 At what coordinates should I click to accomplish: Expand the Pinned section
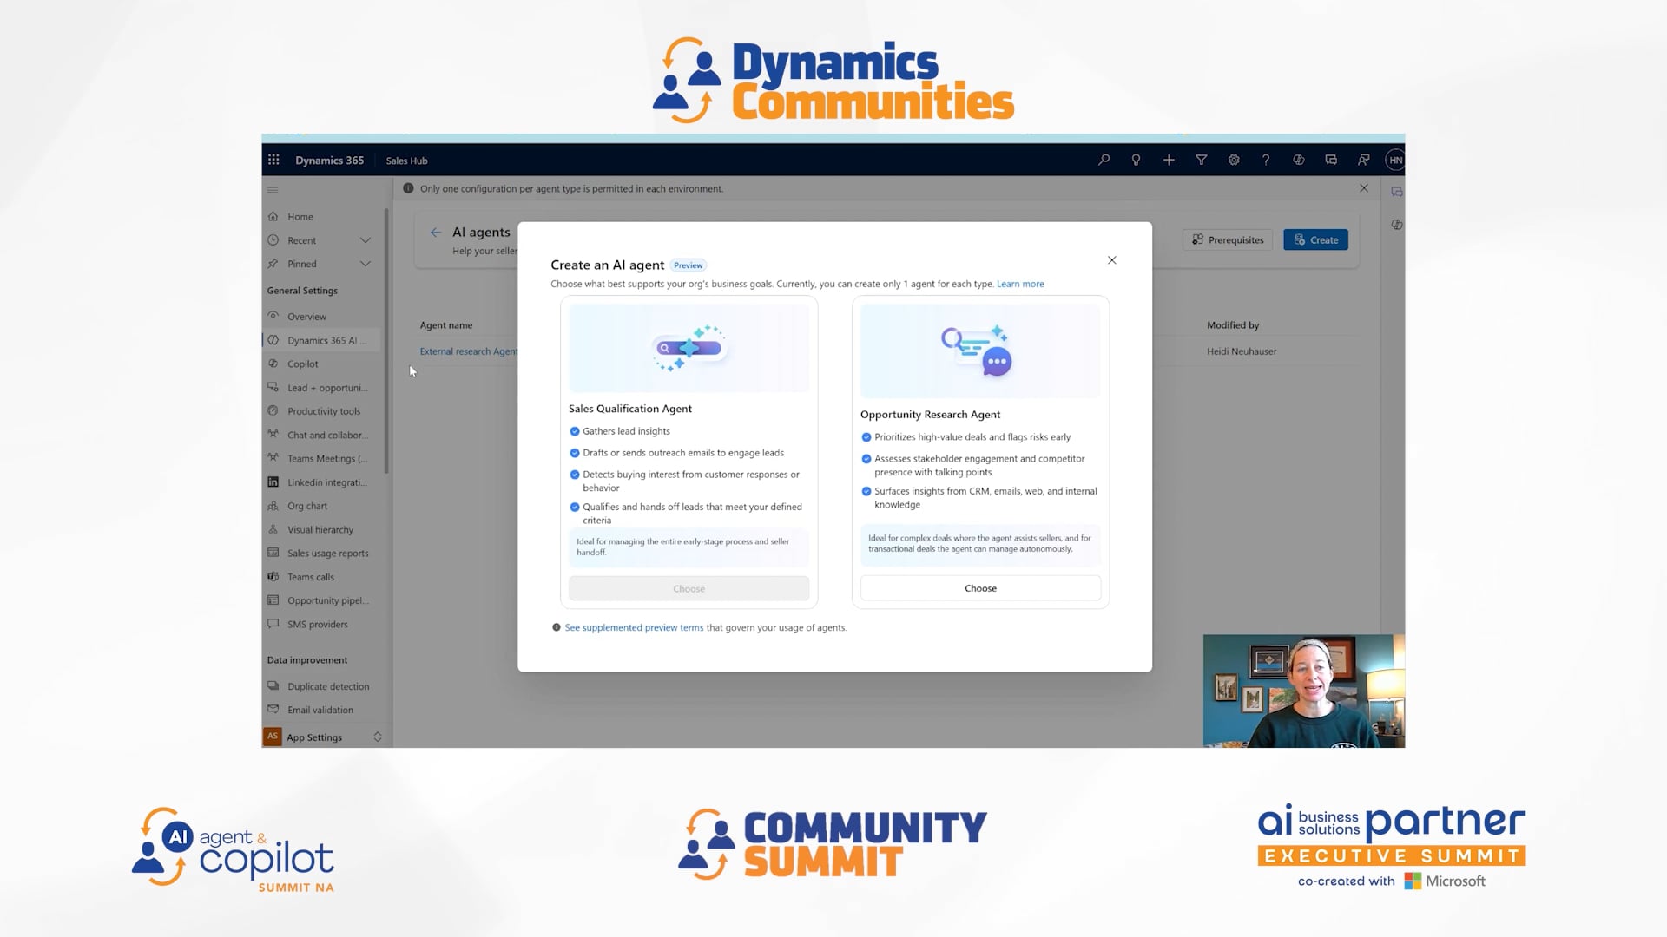(365, 264)
